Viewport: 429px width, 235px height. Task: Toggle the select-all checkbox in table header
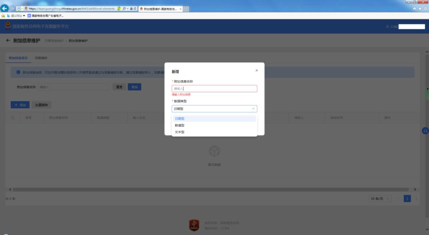[13, 117]
